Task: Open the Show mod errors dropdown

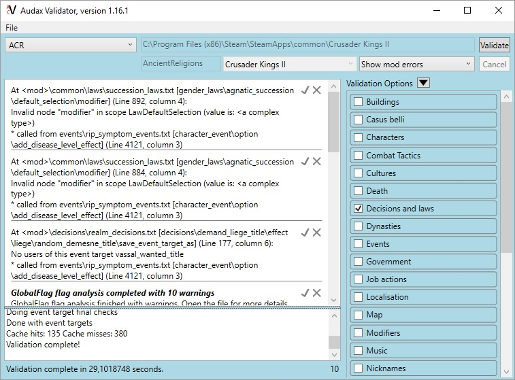Action: pyautogui.click(x=416, y=65)
